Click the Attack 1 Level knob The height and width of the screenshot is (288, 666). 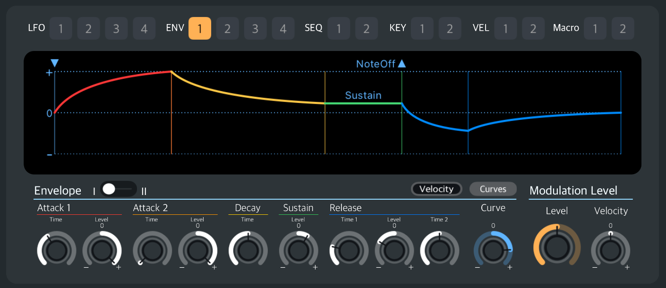(x=102, y=250)
